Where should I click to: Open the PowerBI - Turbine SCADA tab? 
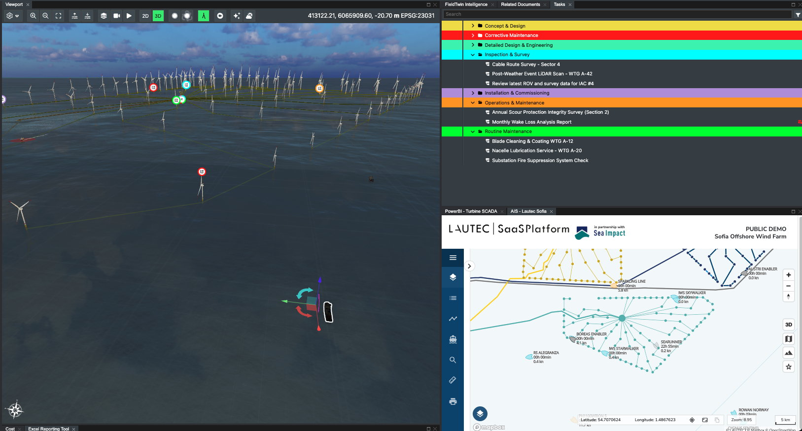(471, 211)
